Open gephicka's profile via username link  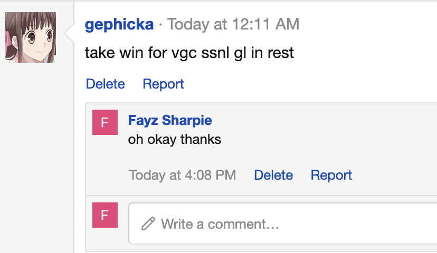pos(119,24)
